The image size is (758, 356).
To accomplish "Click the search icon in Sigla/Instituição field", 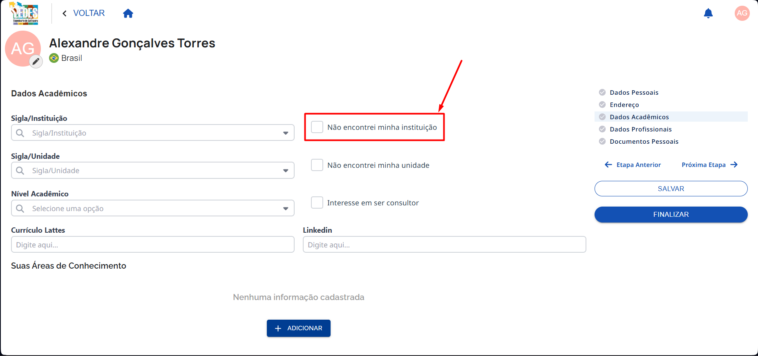I will (20, 133).
